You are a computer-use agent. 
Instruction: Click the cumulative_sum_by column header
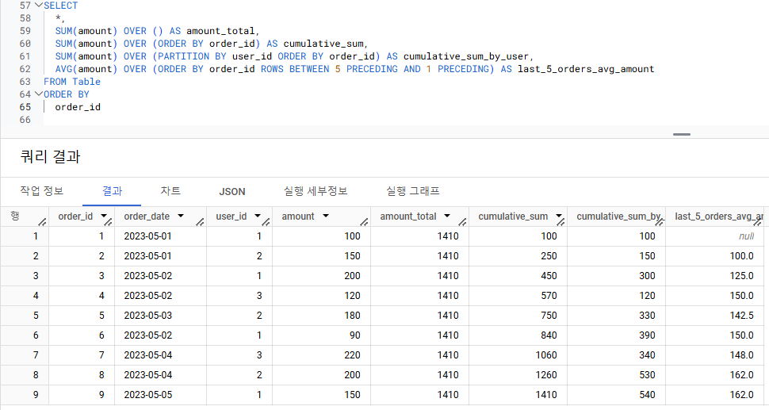click(x=618, y=216)
